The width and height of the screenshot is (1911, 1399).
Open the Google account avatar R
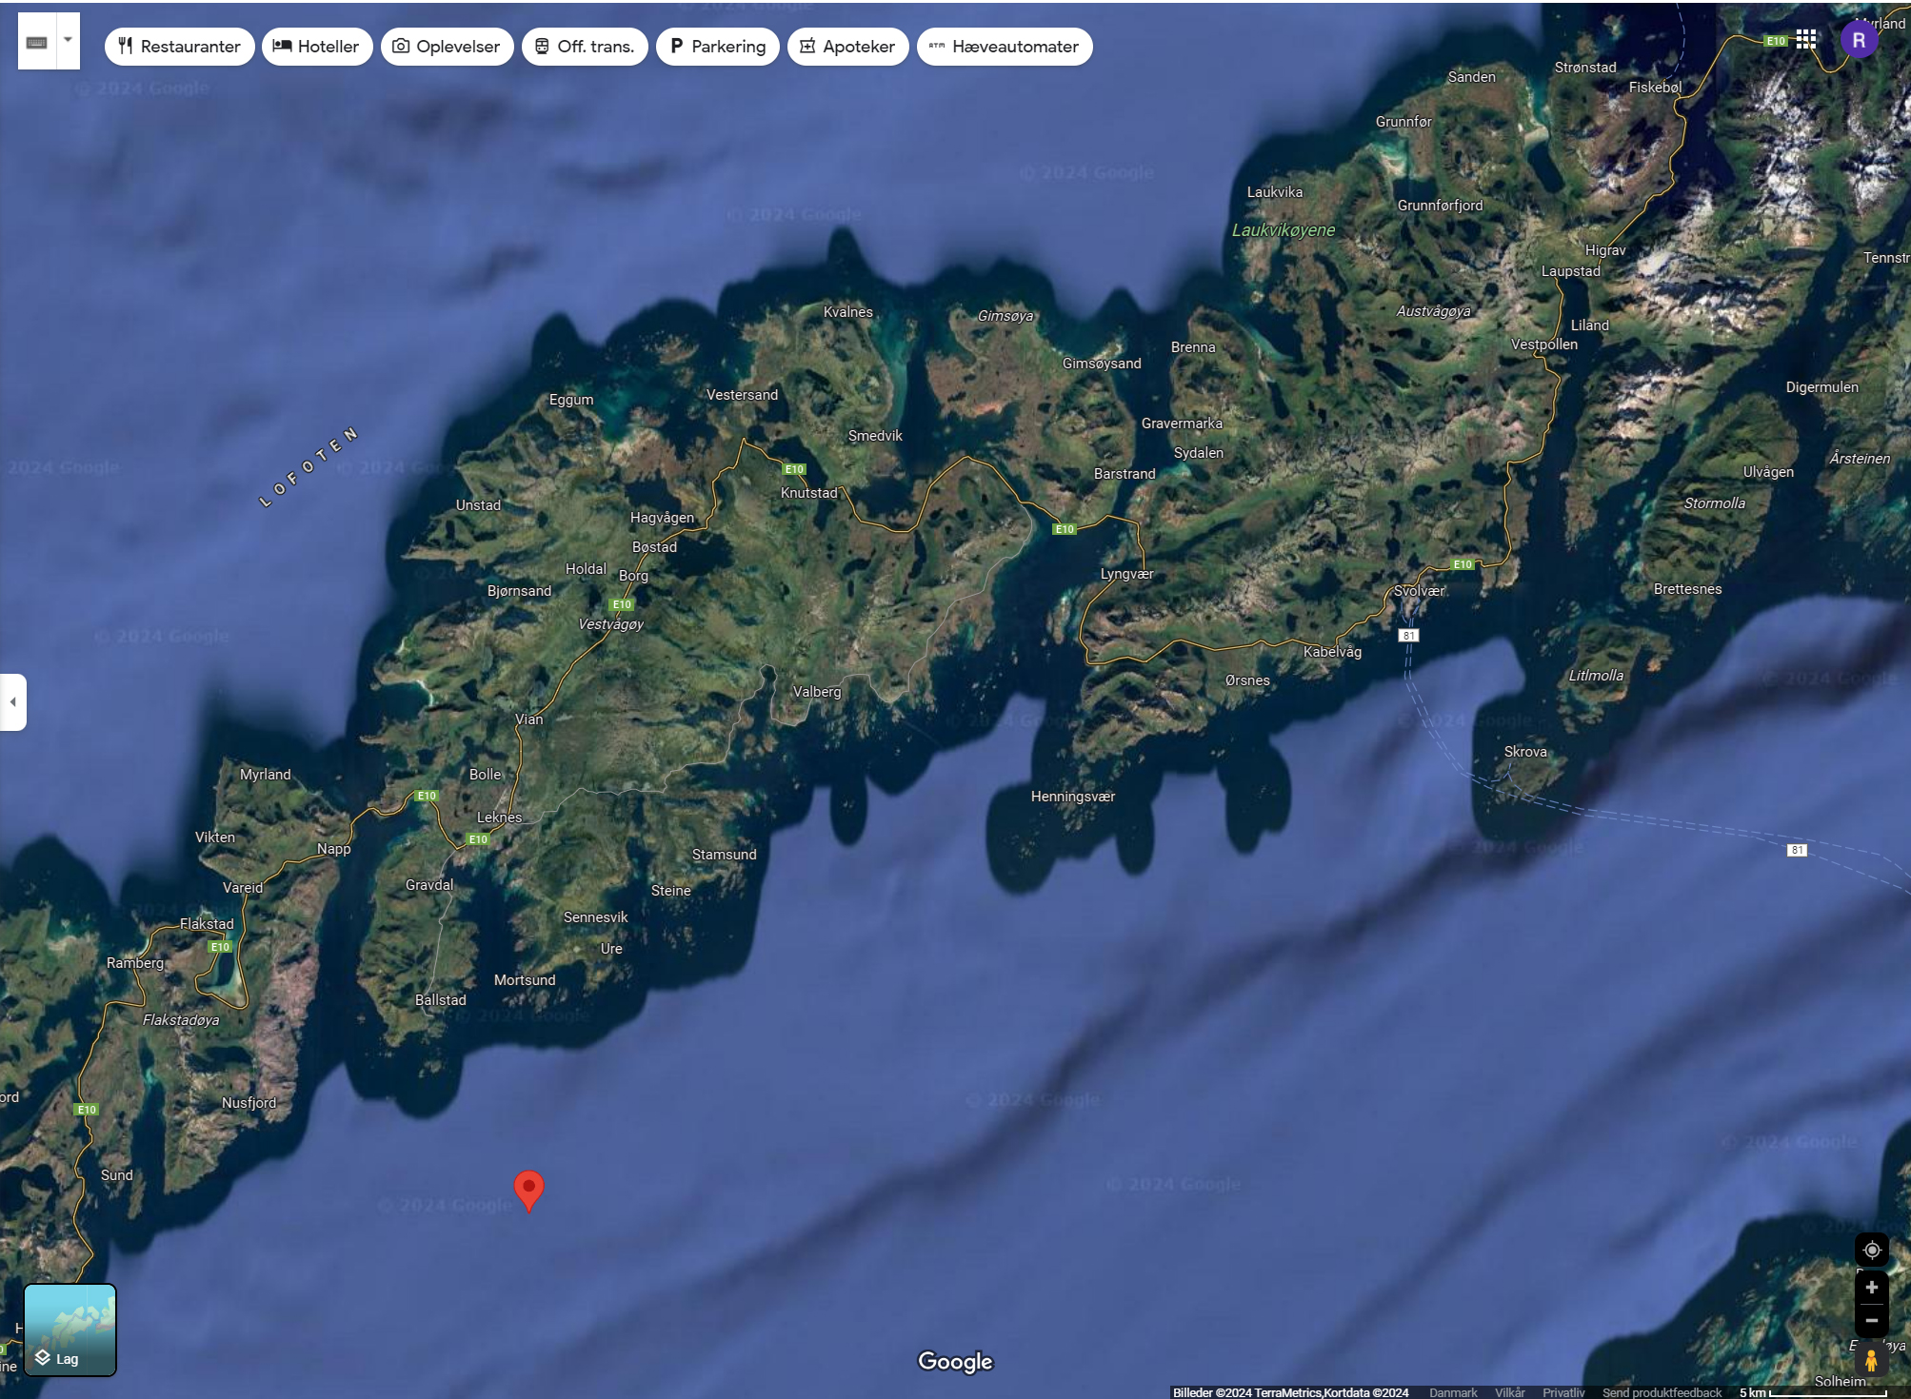click(1858, 40)
